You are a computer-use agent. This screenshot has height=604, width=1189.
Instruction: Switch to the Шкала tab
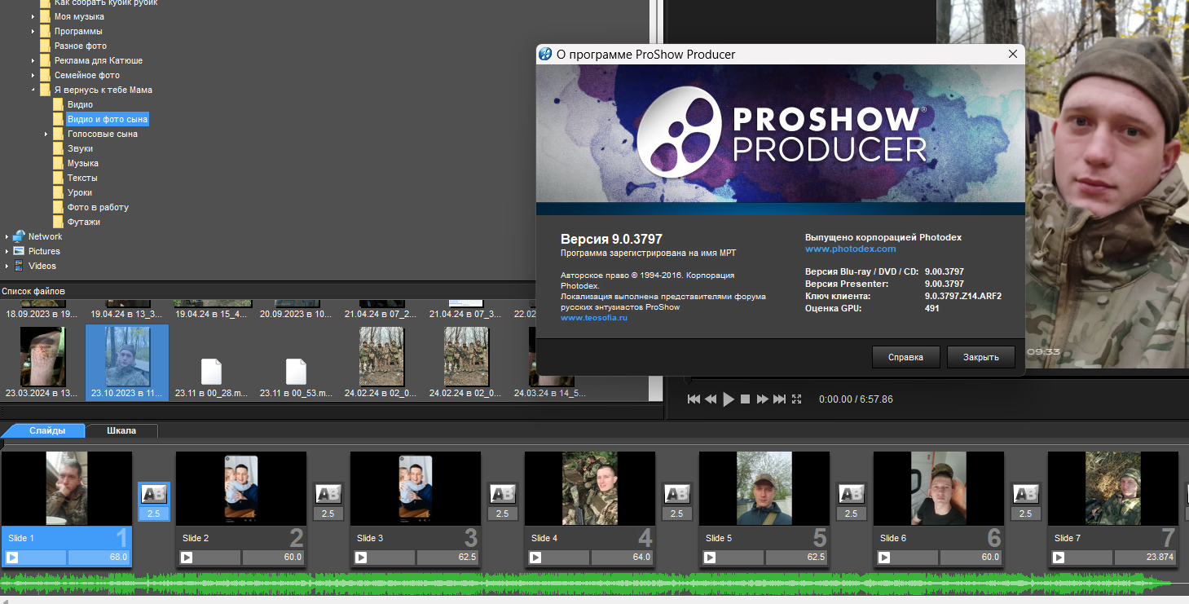coord(121,430)
